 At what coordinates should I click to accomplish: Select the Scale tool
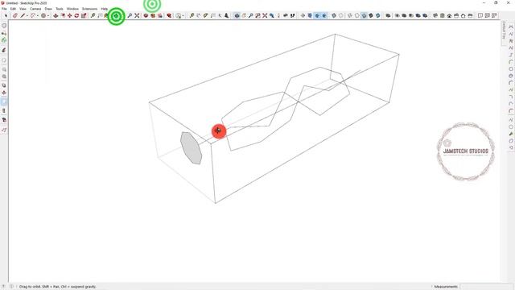click(84, 15)
